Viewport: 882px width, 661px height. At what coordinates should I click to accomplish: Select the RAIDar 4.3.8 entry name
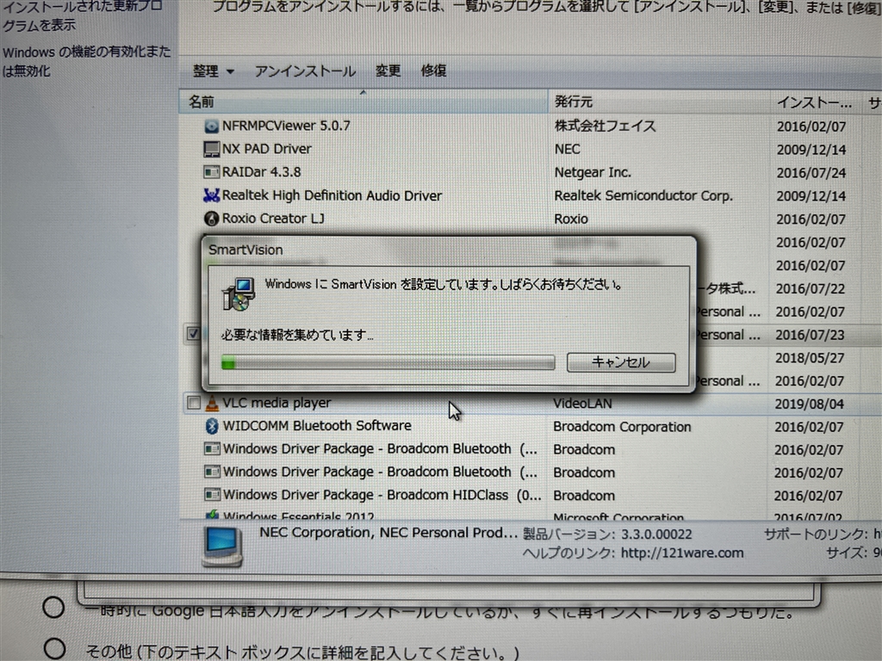pyautogui.click(x=262, y=172)
